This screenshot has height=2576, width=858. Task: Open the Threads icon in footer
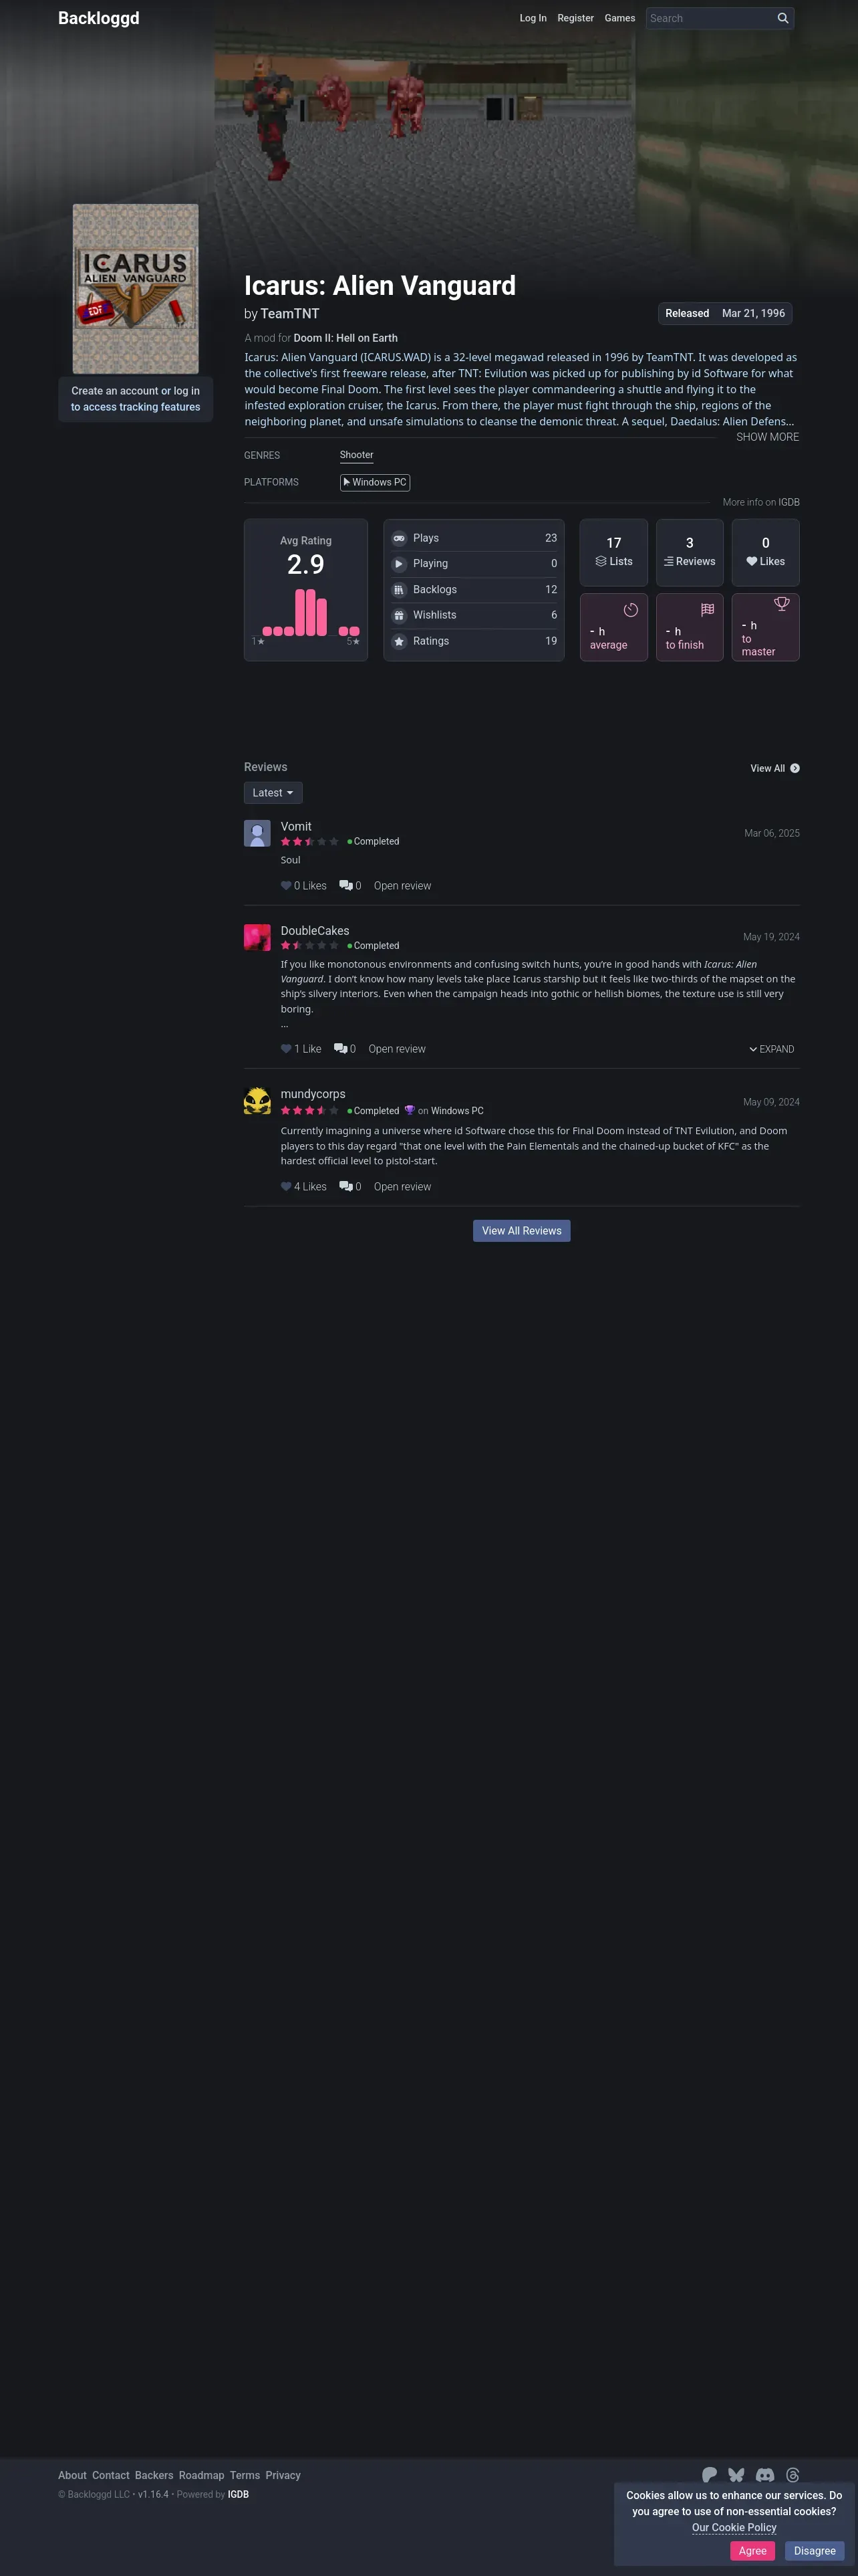[x=792, y=2475]
